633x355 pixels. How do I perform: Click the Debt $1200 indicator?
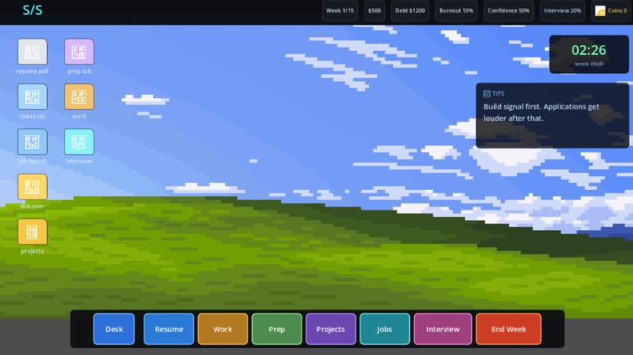click(x=410, y=10)
